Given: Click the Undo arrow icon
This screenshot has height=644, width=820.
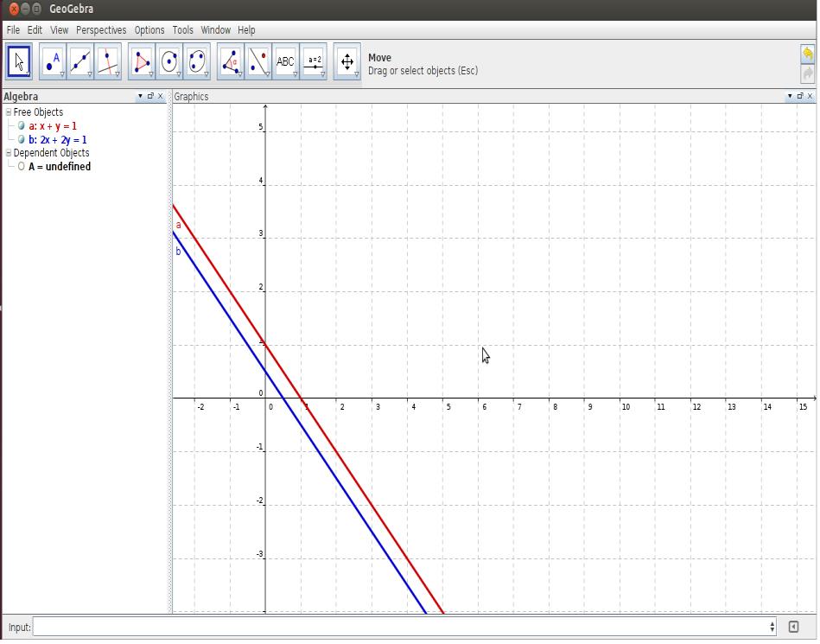Looking at the screenshot, I should pyautogui.click(x=807, y=54).
